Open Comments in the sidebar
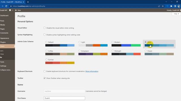The height and width of the screenshot is (101, 181). (x=4, y=33)
